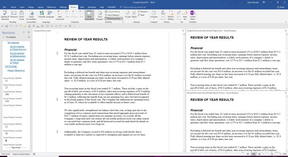Run Check Accessibility
Screen dimensions: 288x157
click(x=31, y=15)
